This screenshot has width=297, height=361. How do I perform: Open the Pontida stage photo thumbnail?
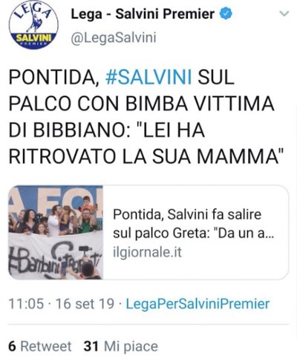56,232
